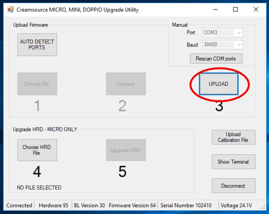Click the Choose HRD File button

click(37, 150)
